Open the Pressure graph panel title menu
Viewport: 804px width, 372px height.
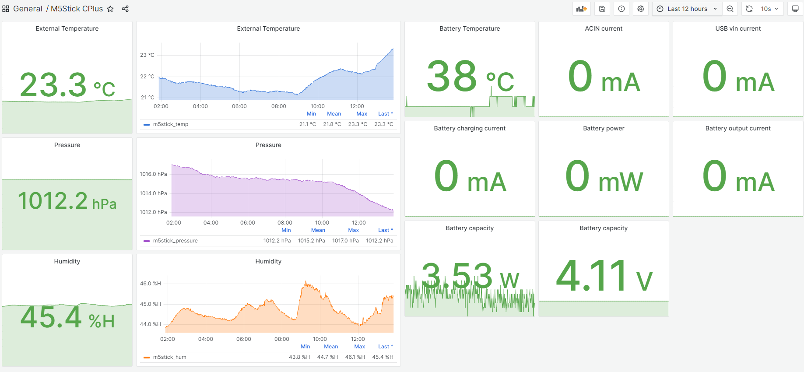[268, 145]
